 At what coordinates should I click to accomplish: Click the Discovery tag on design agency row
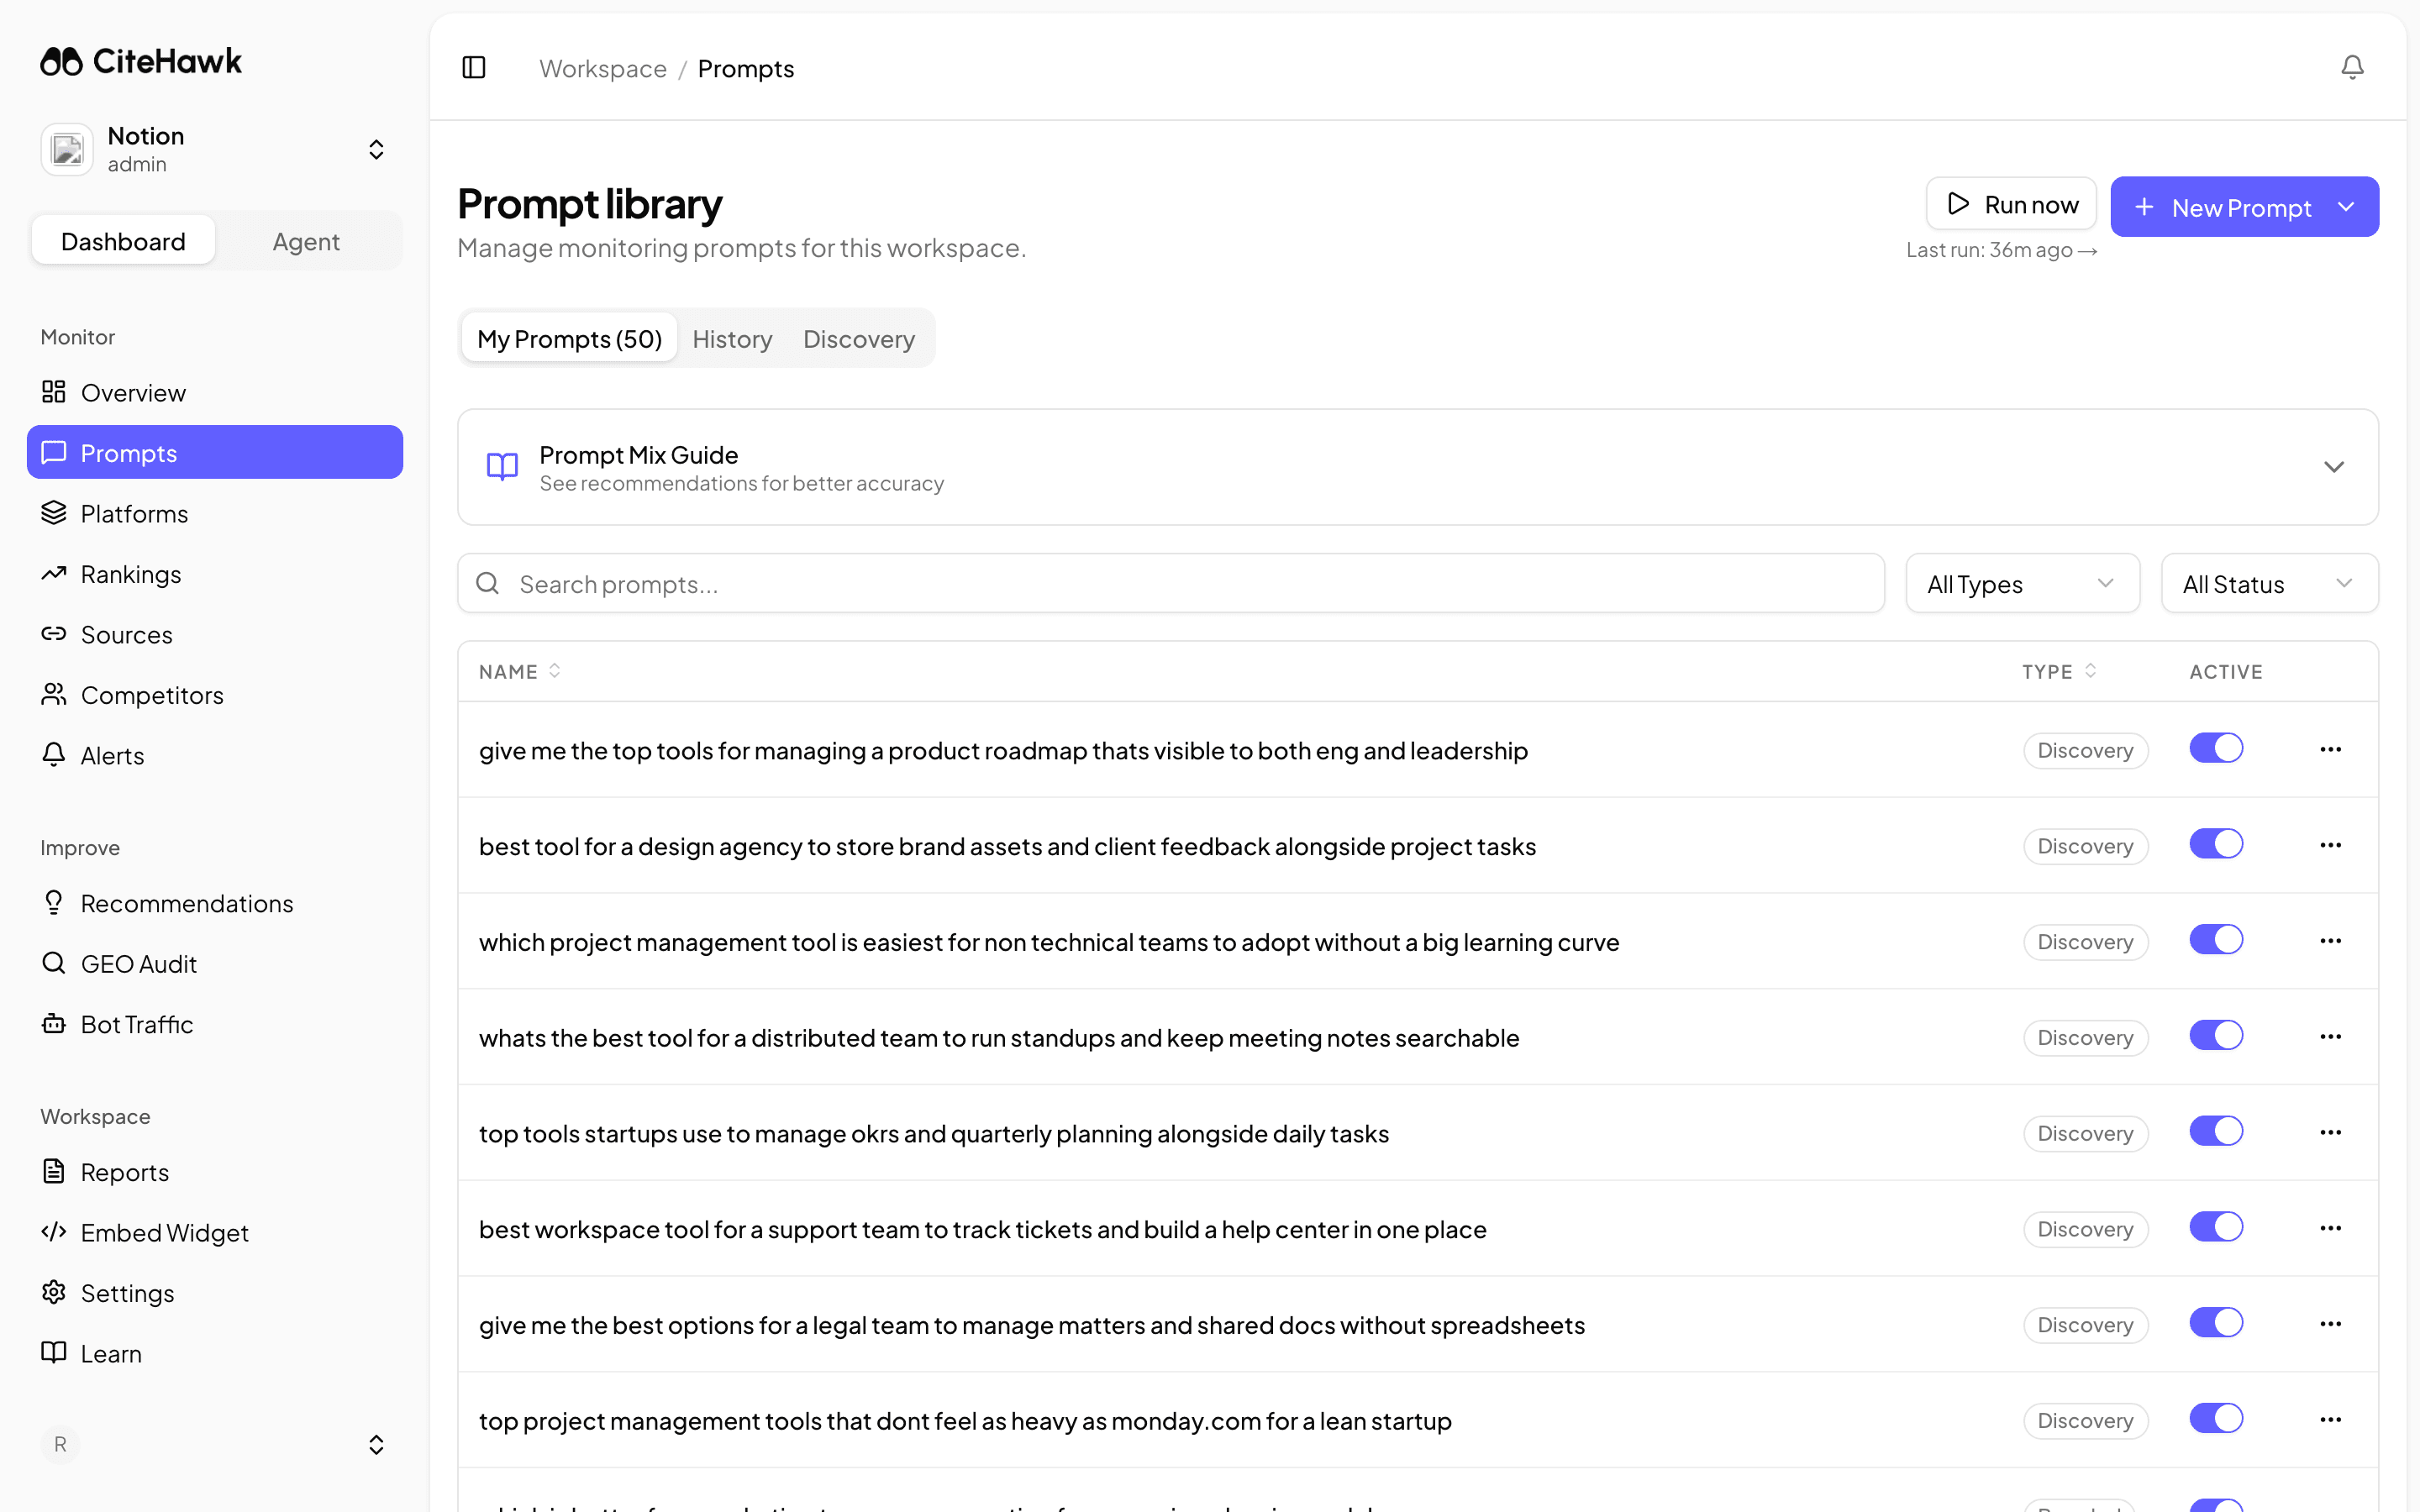pos(2086,846)
